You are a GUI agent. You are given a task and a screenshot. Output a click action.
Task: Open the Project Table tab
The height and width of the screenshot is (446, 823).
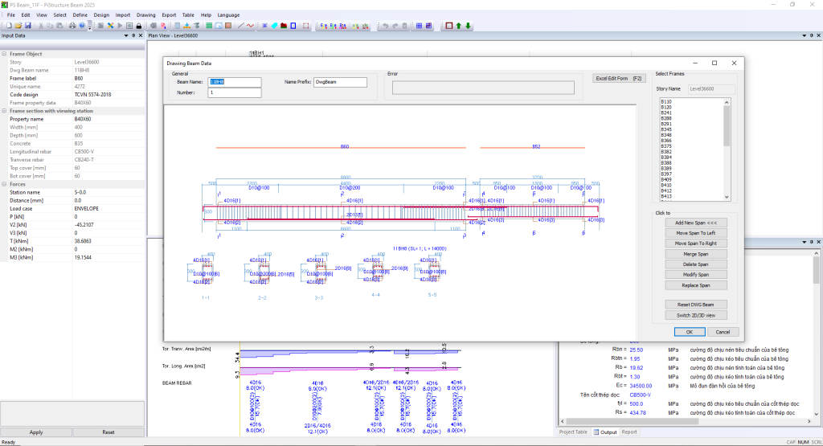point(574,432)
